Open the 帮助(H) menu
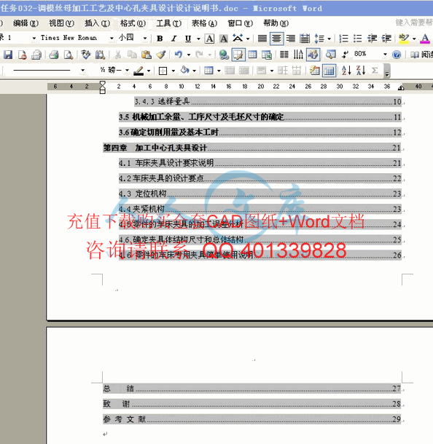 [276, 23]
